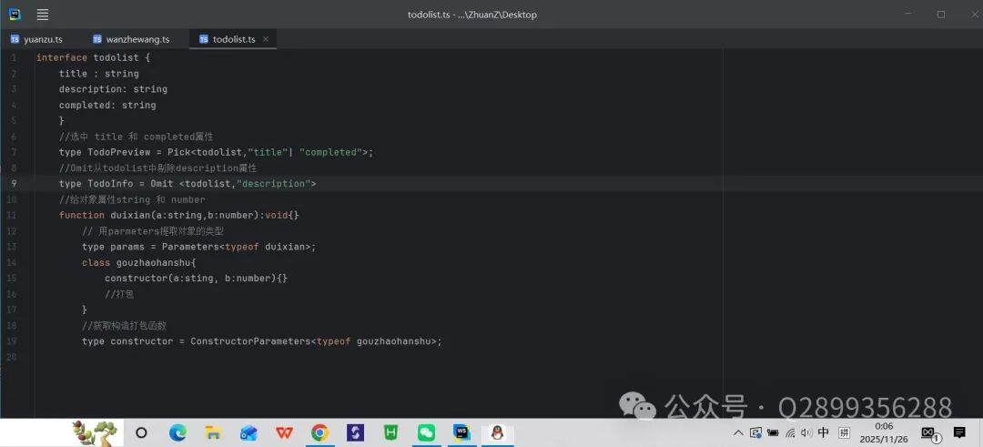Click the TS file icon on yuanzu.ts tab

pos(15,39)
